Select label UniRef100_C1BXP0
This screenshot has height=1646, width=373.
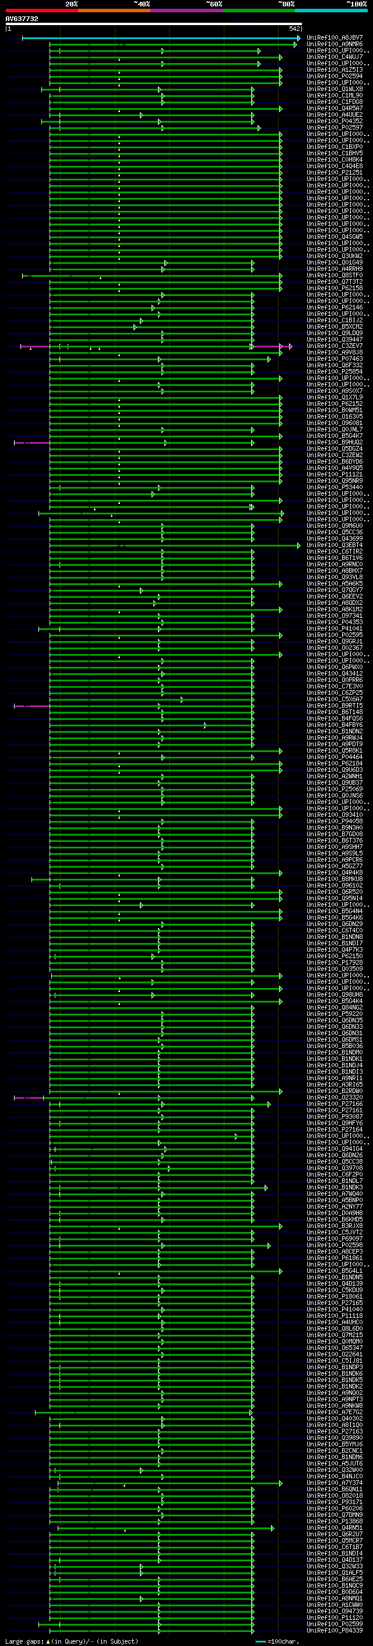click(x=335, y=147)
